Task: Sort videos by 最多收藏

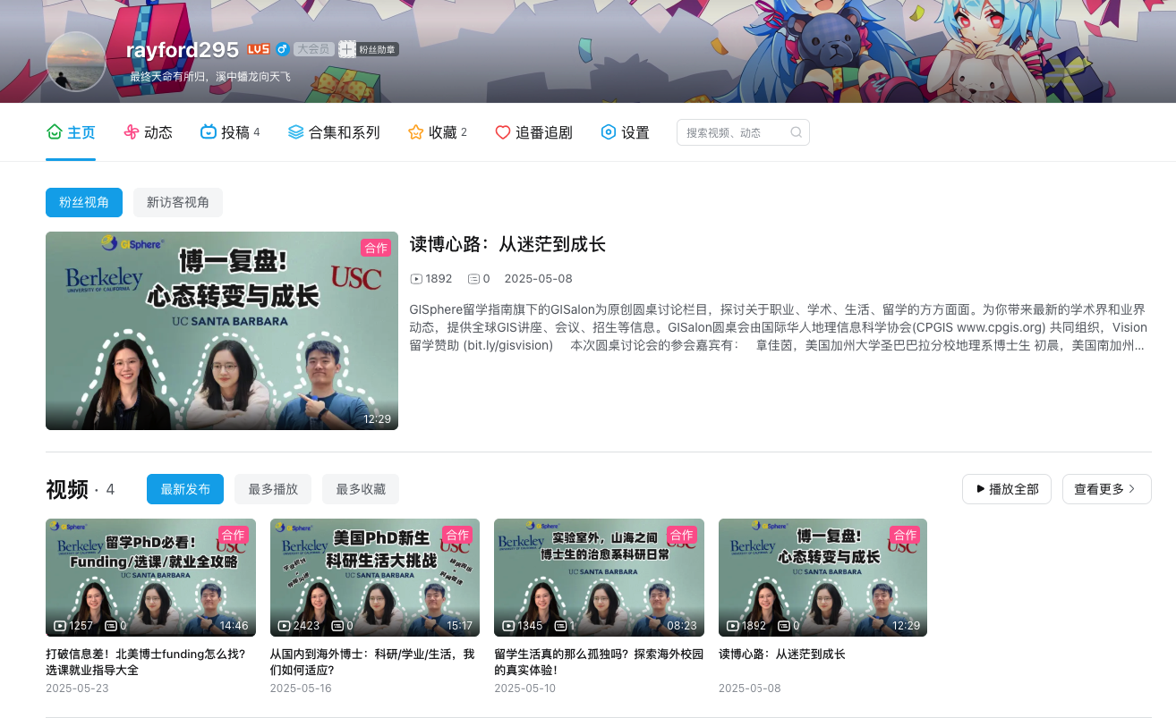Action: coord(361,489)
